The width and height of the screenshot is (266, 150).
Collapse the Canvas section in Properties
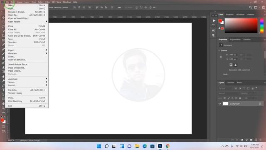[219, 50]
